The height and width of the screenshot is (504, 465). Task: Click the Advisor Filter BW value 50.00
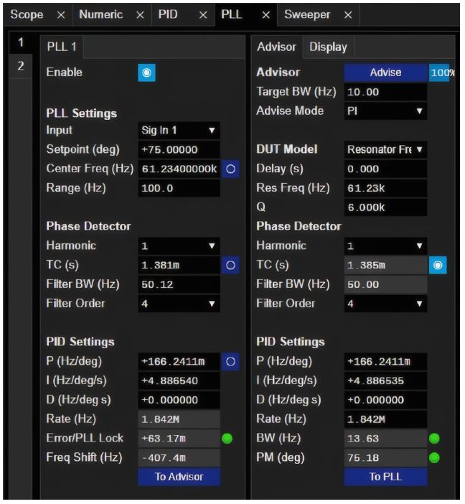[x=385, y=284]
